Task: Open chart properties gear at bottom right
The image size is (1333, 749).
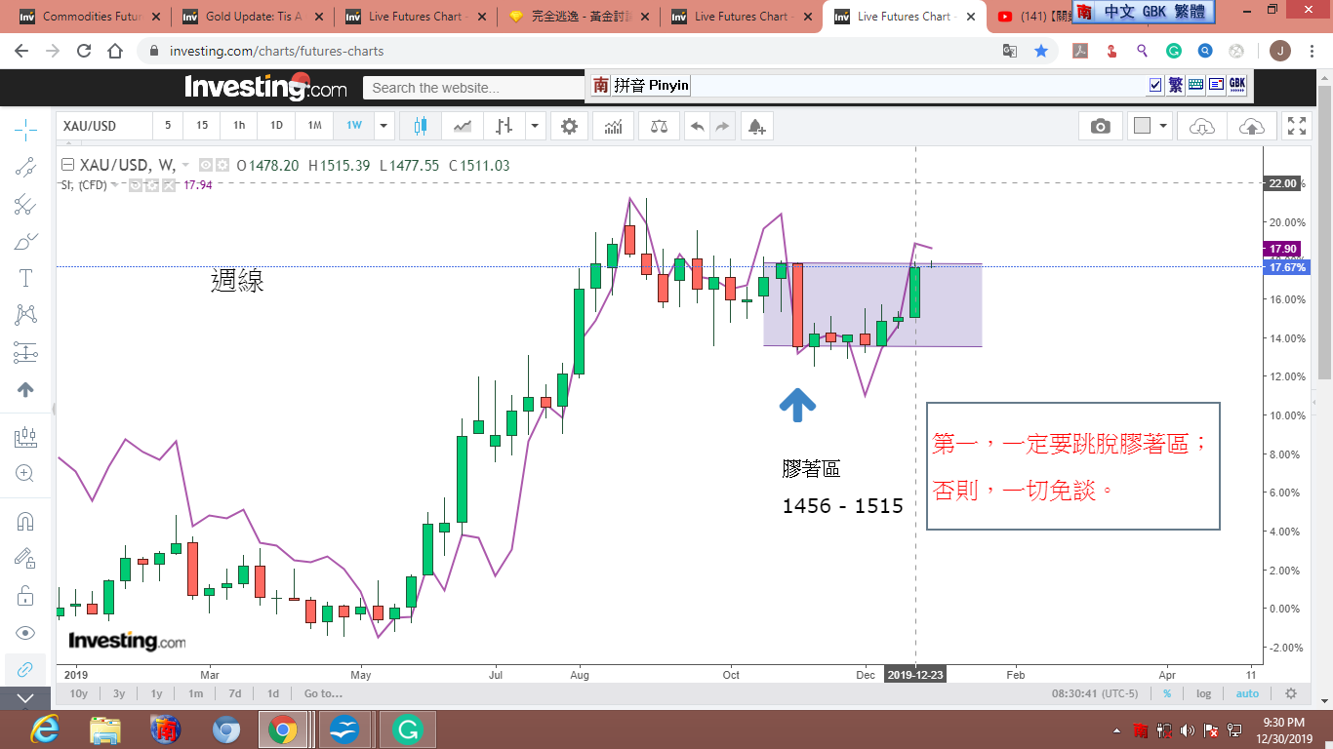Action: 1291,693
